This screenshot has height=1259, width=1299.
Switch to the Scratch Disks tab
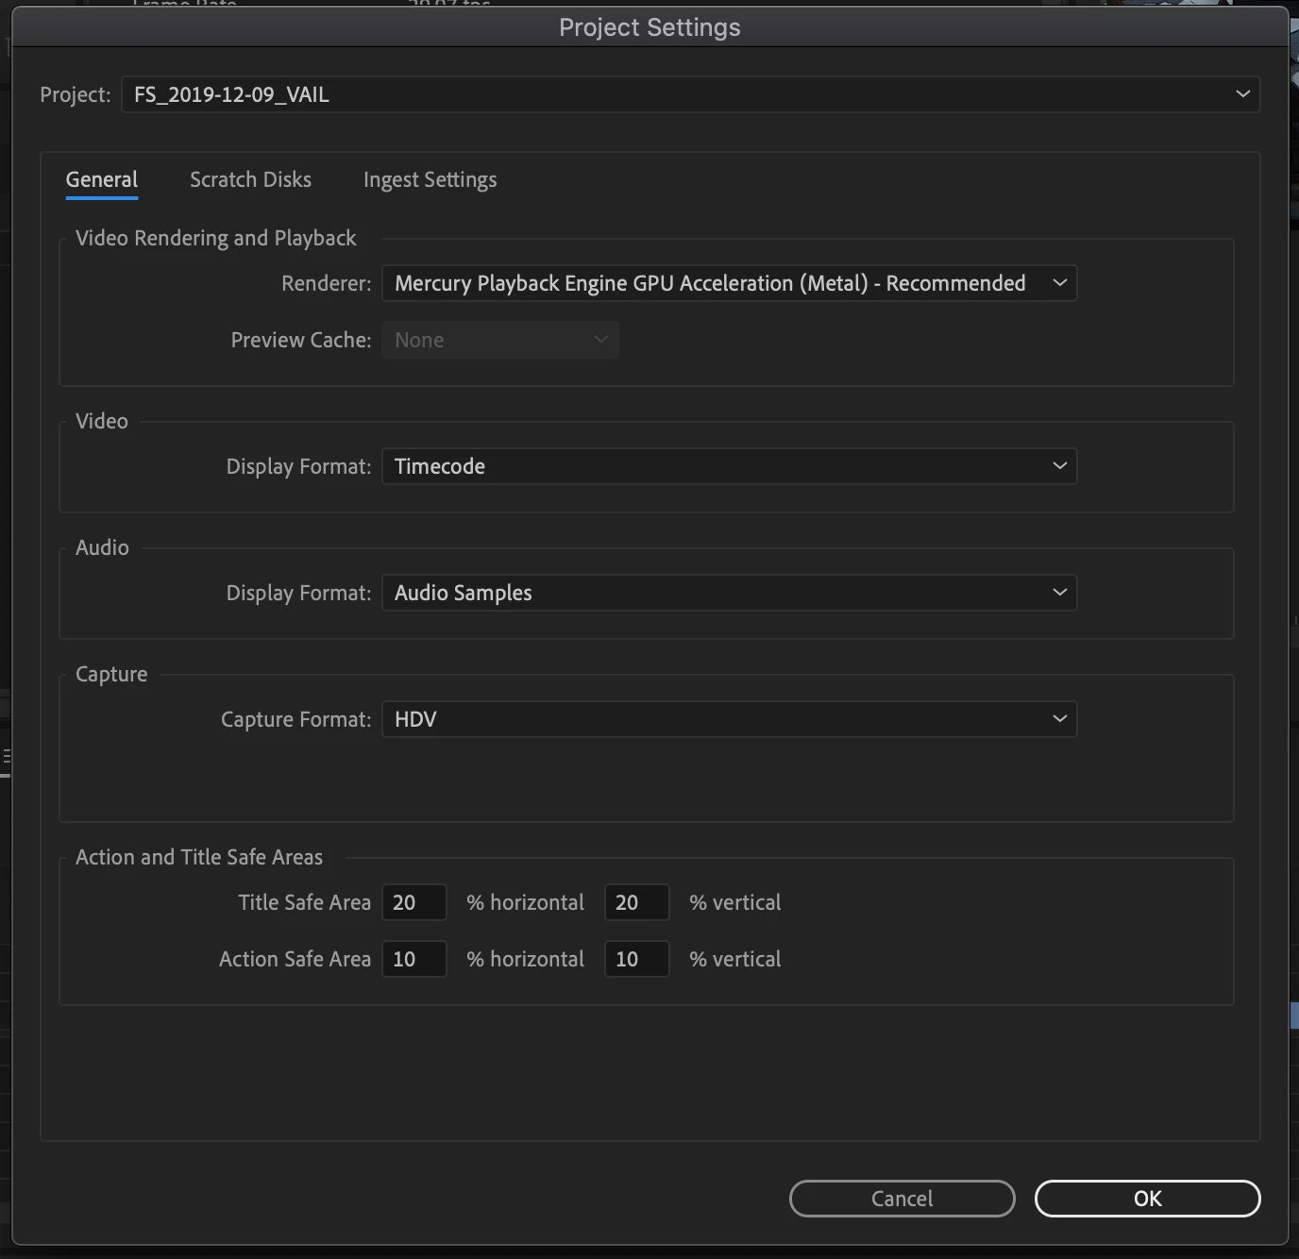coord(250,179)
